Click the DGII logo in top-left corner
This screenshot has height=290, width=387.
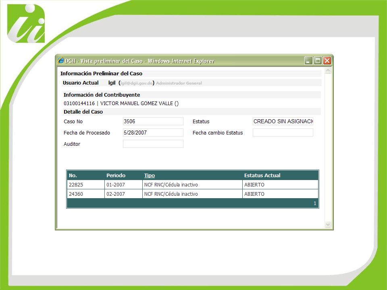26,23
